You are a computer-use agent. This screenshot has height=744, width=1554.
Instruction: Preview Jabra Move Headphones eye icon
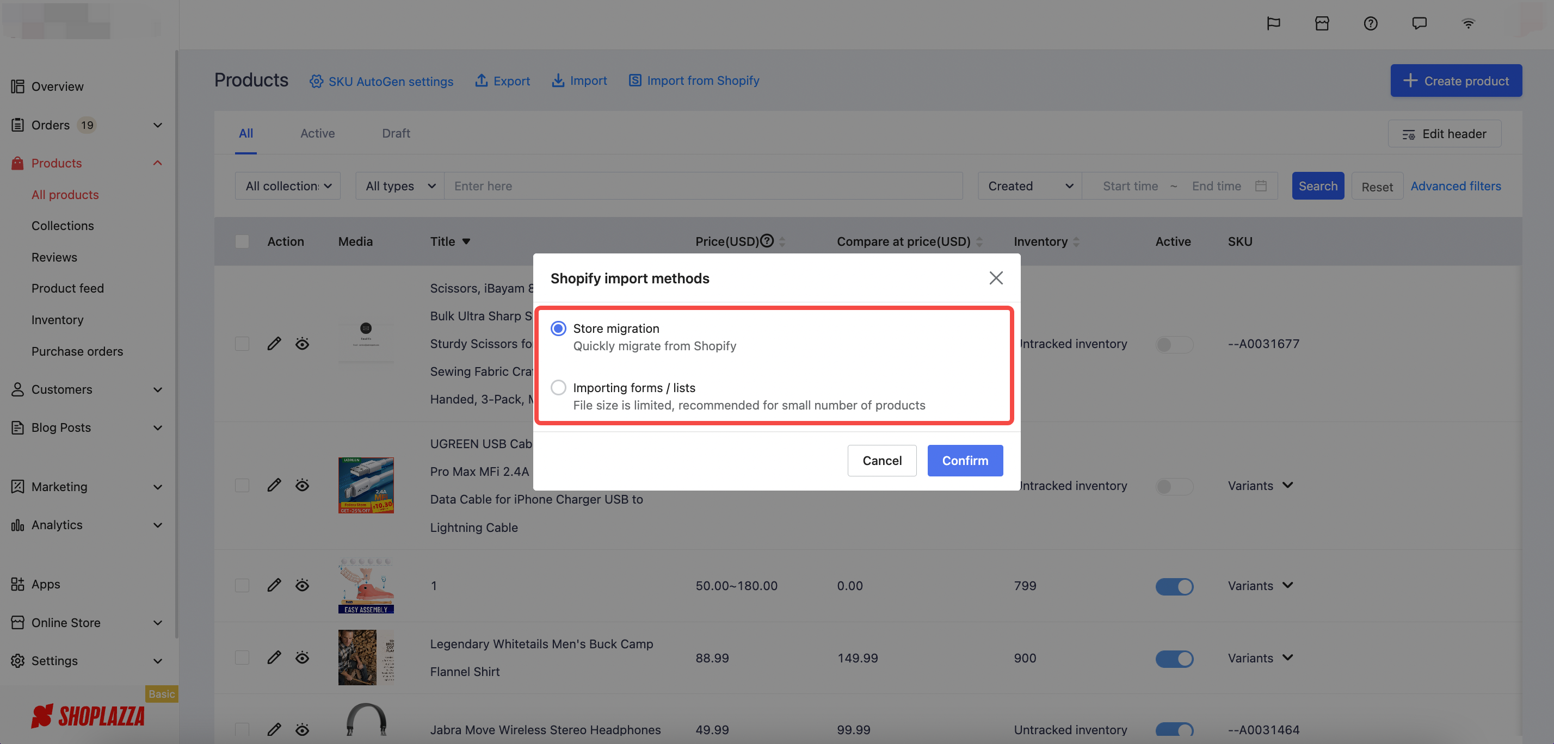point(302,729)
